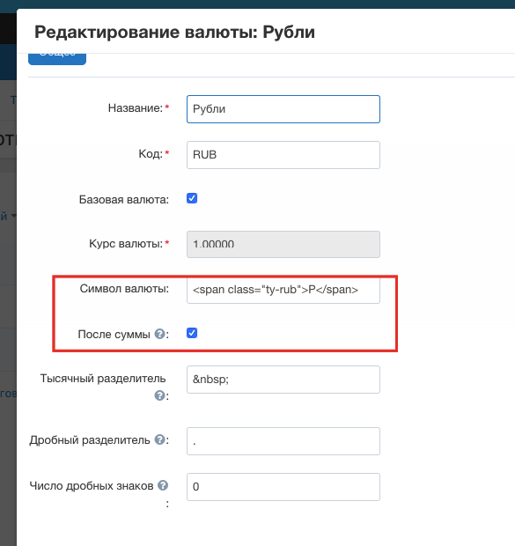Focus the Дробный разделитель input
Viewport: 515px width, 546px height.
tap(283, 441)
